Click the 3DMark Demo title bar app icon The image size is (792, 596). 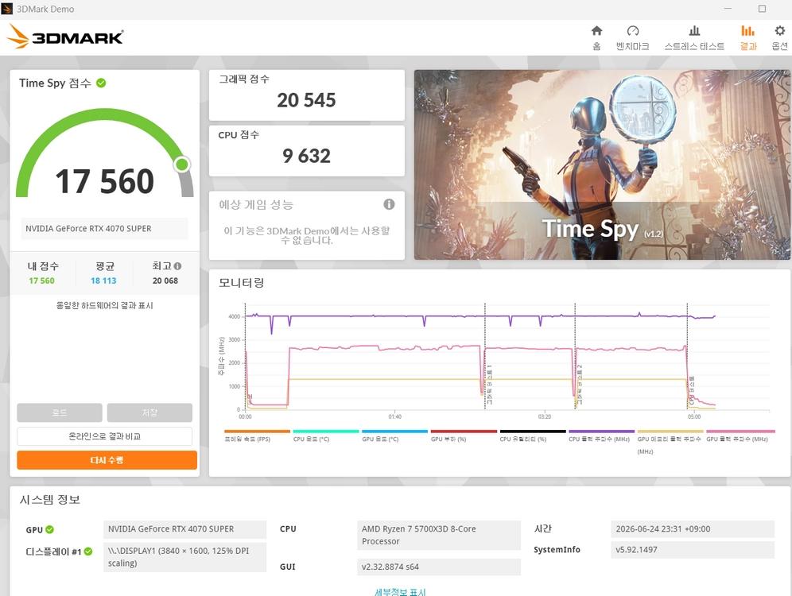[x=7, y=9]
